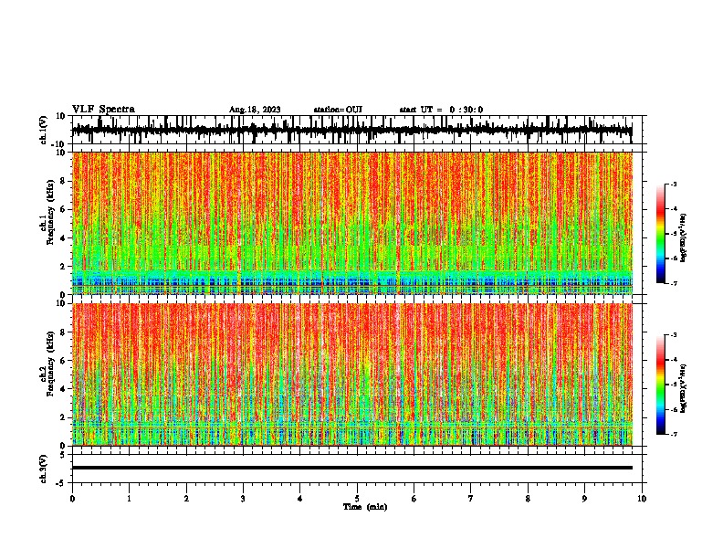Click the "VLF Spectra" plot title

103,110
